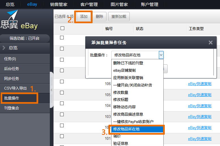Choose 移除动态内容 from the list
The image size is (220, 146).
137,107
